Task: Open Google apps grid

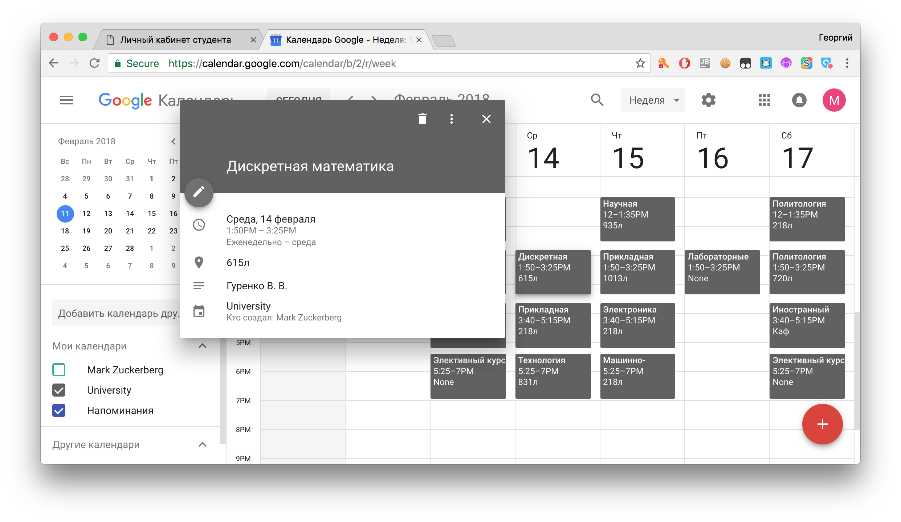Action: click(764, 100)
